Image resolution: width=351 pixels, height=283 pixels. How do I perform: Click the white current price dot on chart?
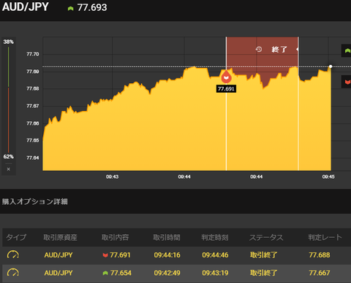(331, 66)
